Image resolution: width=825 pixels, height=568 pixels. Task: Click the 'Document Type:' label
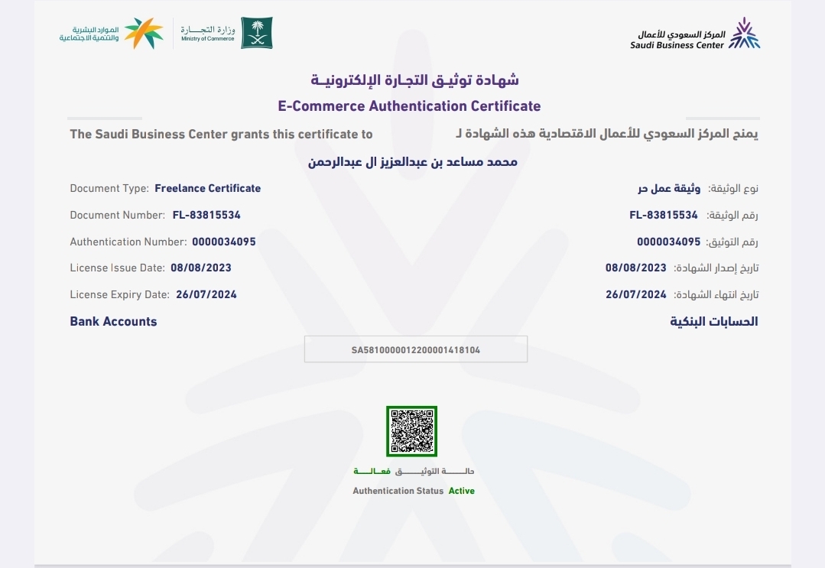click(x=109, y=188)
